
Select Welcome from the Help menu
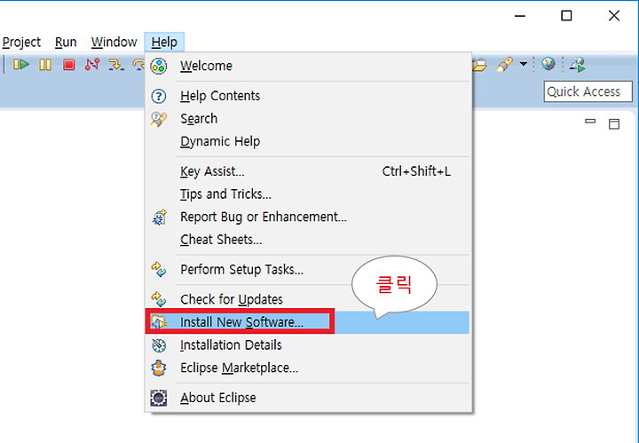[308, 66]
